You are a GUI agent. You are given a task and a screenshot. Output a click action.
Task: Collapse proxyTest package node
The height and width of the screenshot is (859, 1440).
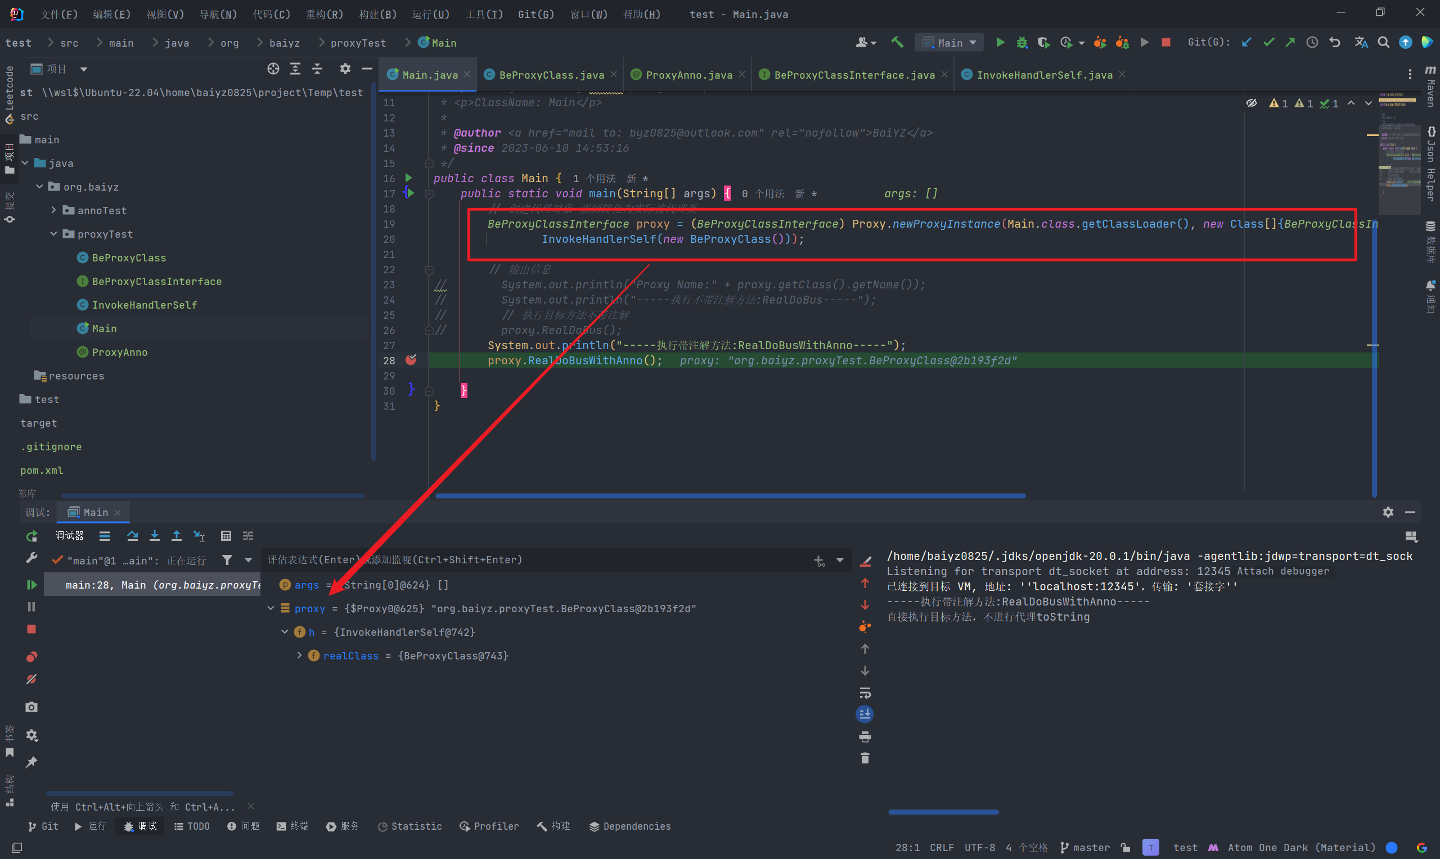[54, 234]
